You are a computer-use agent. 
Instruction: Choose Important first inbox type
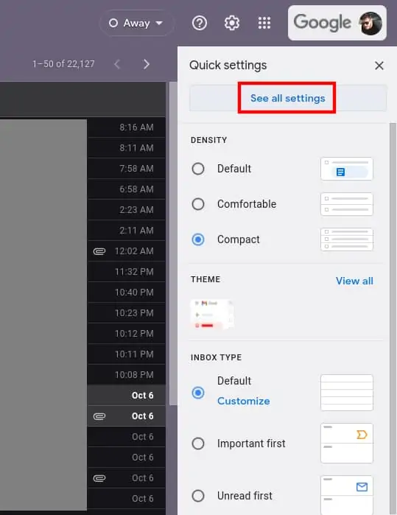[198, 444]
